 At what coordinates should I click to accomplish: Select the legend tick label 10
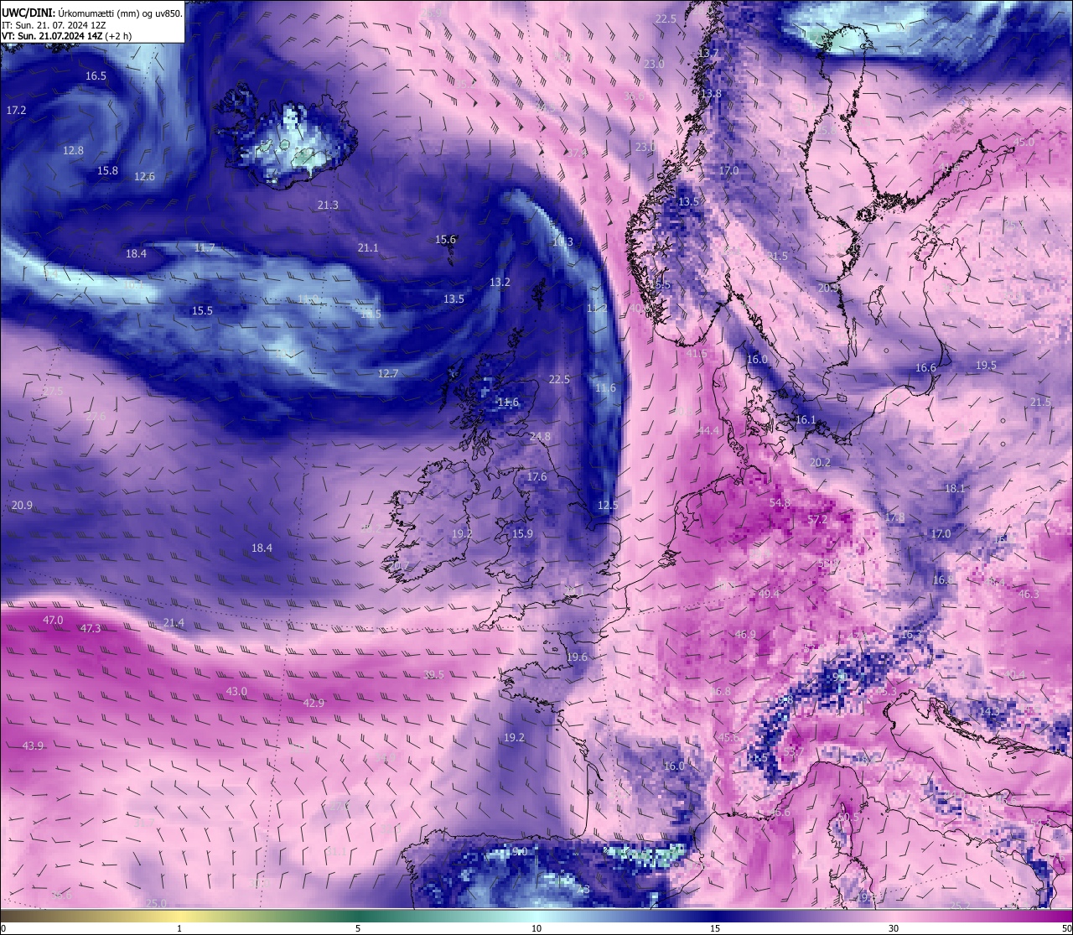click(x=536, y=928)
